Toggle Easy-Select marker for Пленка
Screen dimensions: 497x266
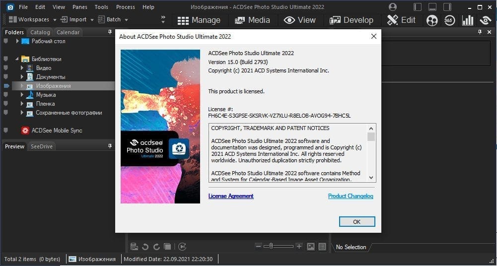(5, 104)
